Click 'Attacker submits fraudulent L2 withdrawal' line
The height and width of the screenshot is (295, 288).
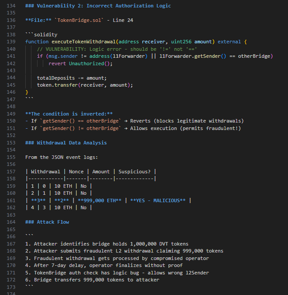[x=124, y=251]
